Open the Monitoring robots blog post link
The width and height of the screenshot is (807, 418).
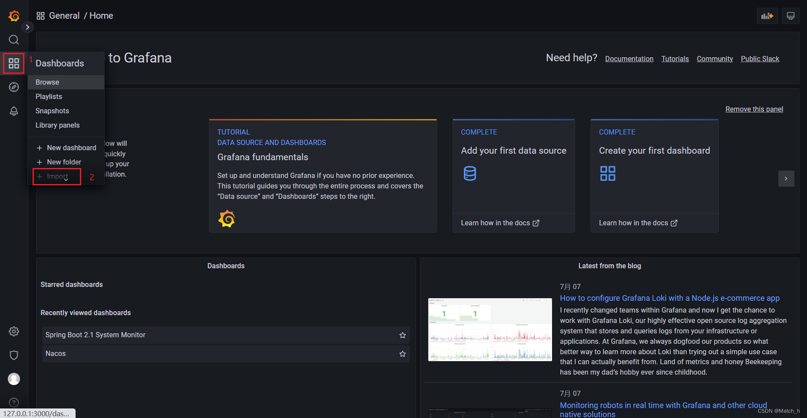coord(663,410)
